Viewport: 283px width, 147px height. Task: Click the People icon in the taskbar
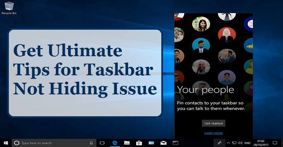pos(219,143)
